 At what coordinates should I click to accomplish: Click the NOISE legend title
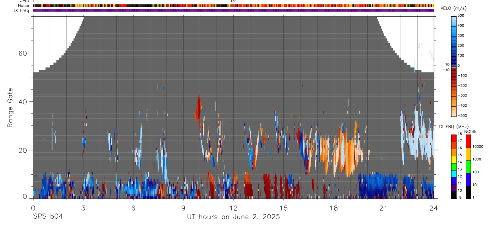pyautogui.click(x=470, y=131)
